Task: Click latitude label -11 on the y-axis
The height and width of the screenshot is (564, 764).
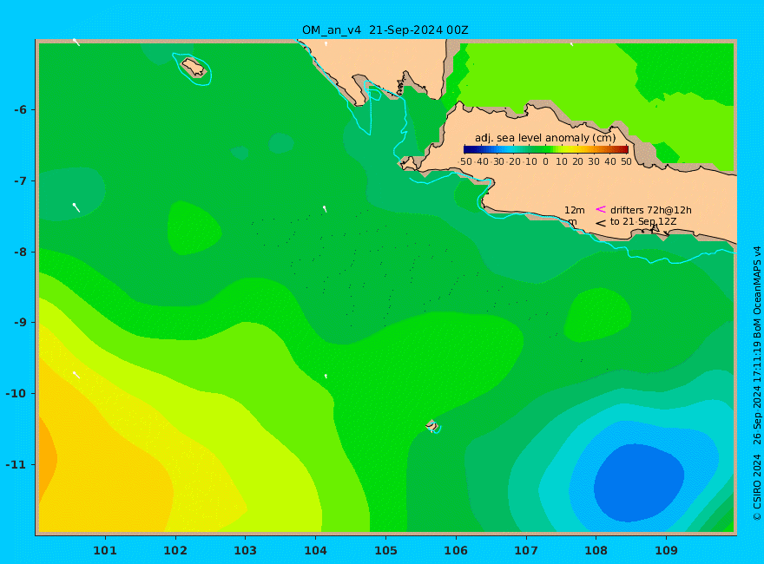Action: [16, 464]
